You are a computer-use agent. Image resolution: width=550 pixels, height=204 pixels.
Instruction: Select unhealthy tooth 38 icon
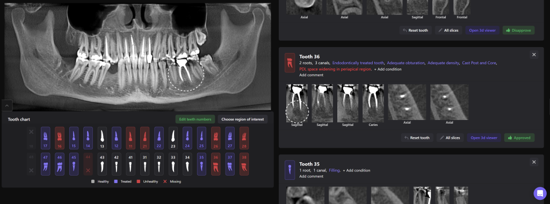pos(244,164)
